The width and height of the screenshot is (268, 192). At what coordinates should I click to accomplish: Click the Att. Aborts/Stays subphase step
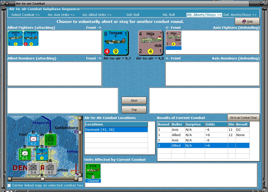(x=204, y=15)
